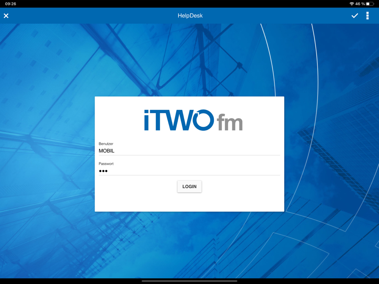Open the three-dot overflow menu

pyautogui.click(x=367, y=16)
